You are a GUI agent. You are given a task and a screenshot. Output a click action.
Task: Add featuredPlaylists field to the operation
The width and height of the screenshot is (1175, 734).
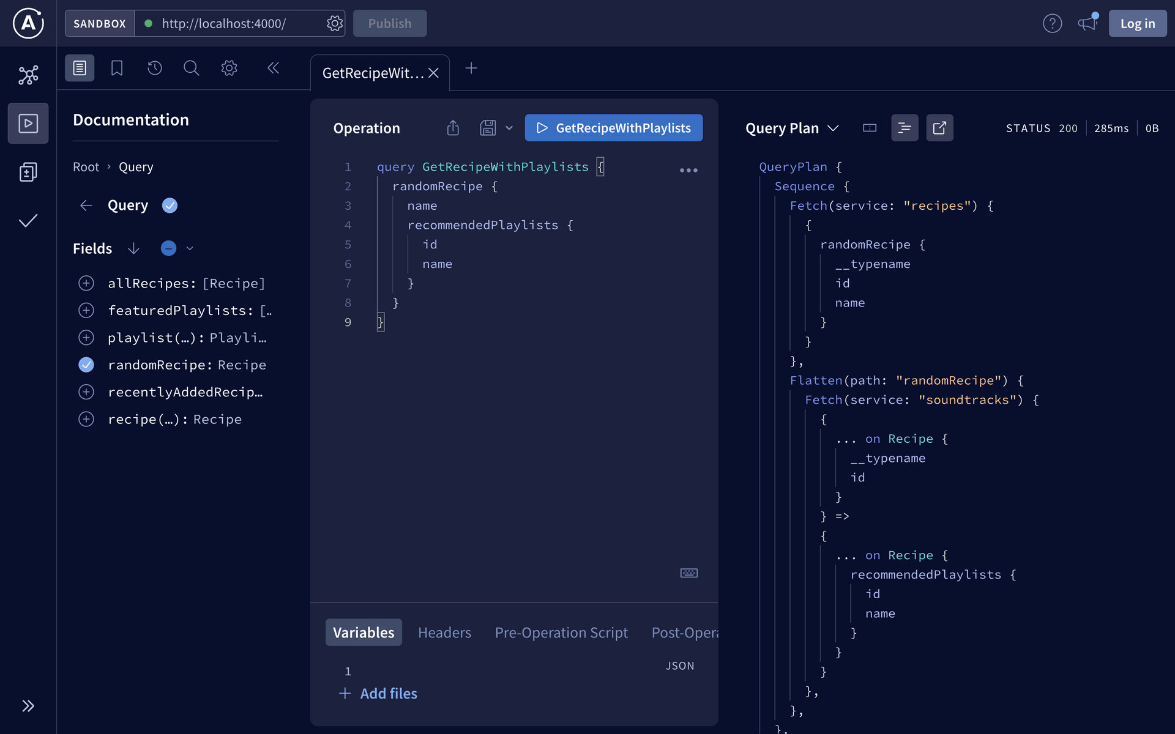click(x=86, y=310)
